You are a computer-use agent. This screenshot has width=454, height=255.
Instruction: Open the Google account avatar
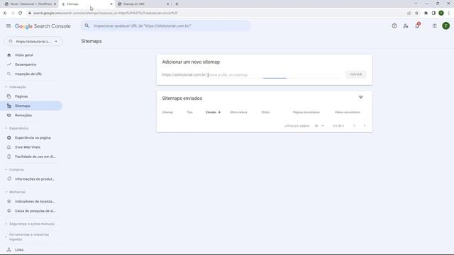[446, 26]
